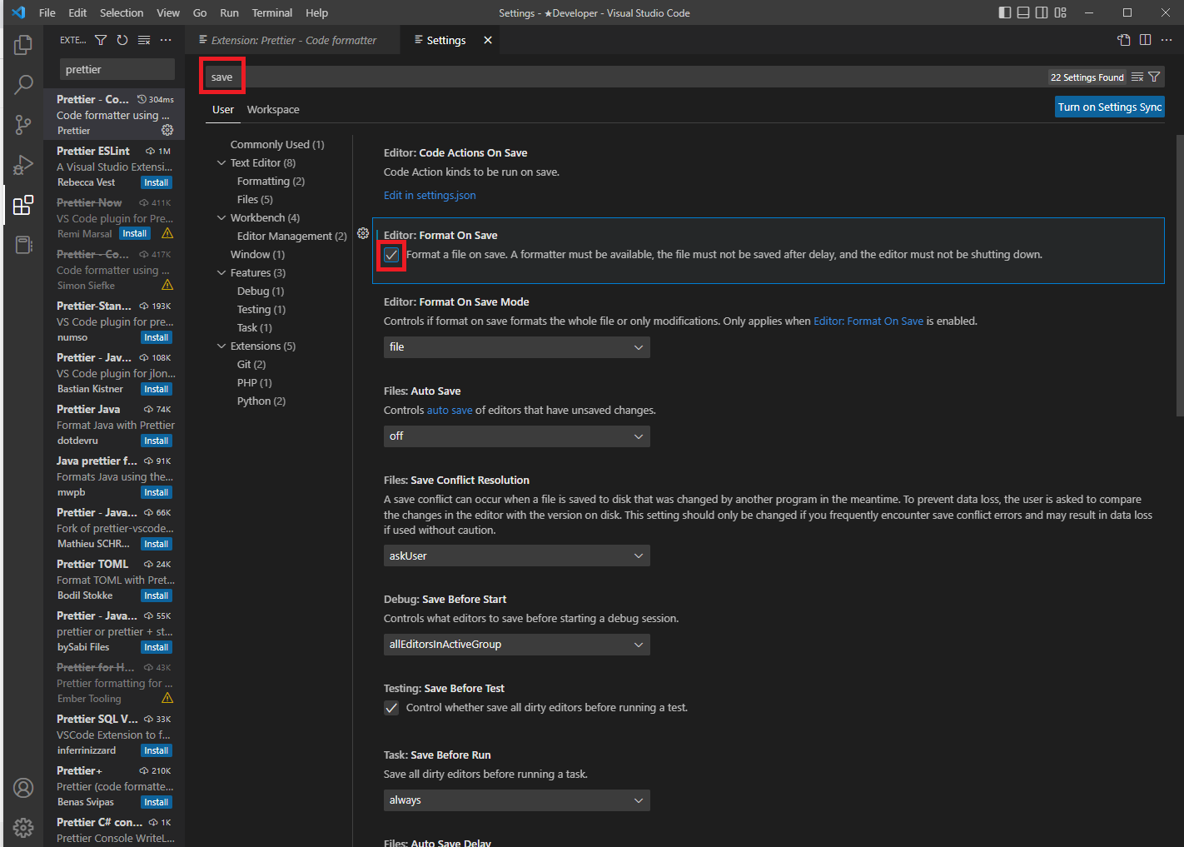Select Commonly Used (1) settings category
Viewport: 1184px width, 847px height.
click(x=277, y=145)
